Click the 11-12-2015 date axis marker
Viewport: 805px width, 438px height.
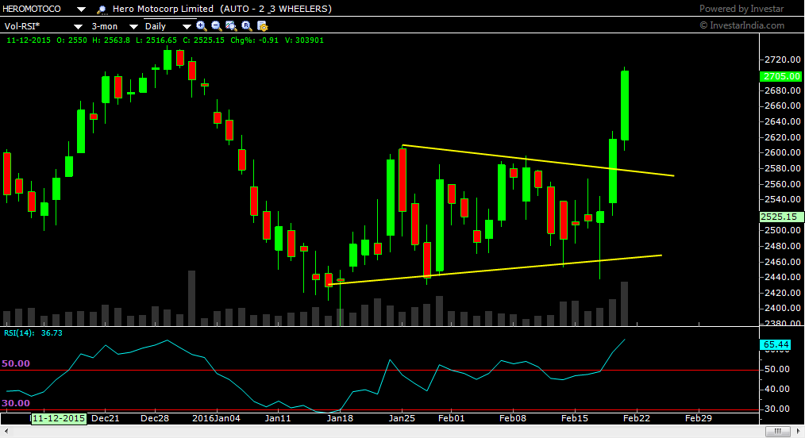[x=59, y=418]
